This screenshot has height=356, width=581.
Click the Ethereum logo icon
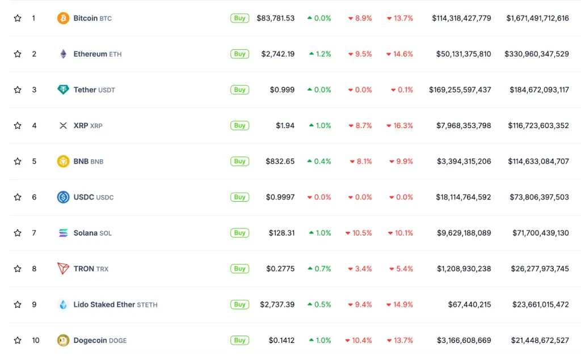pyautogui.click(x=63, y=54)
